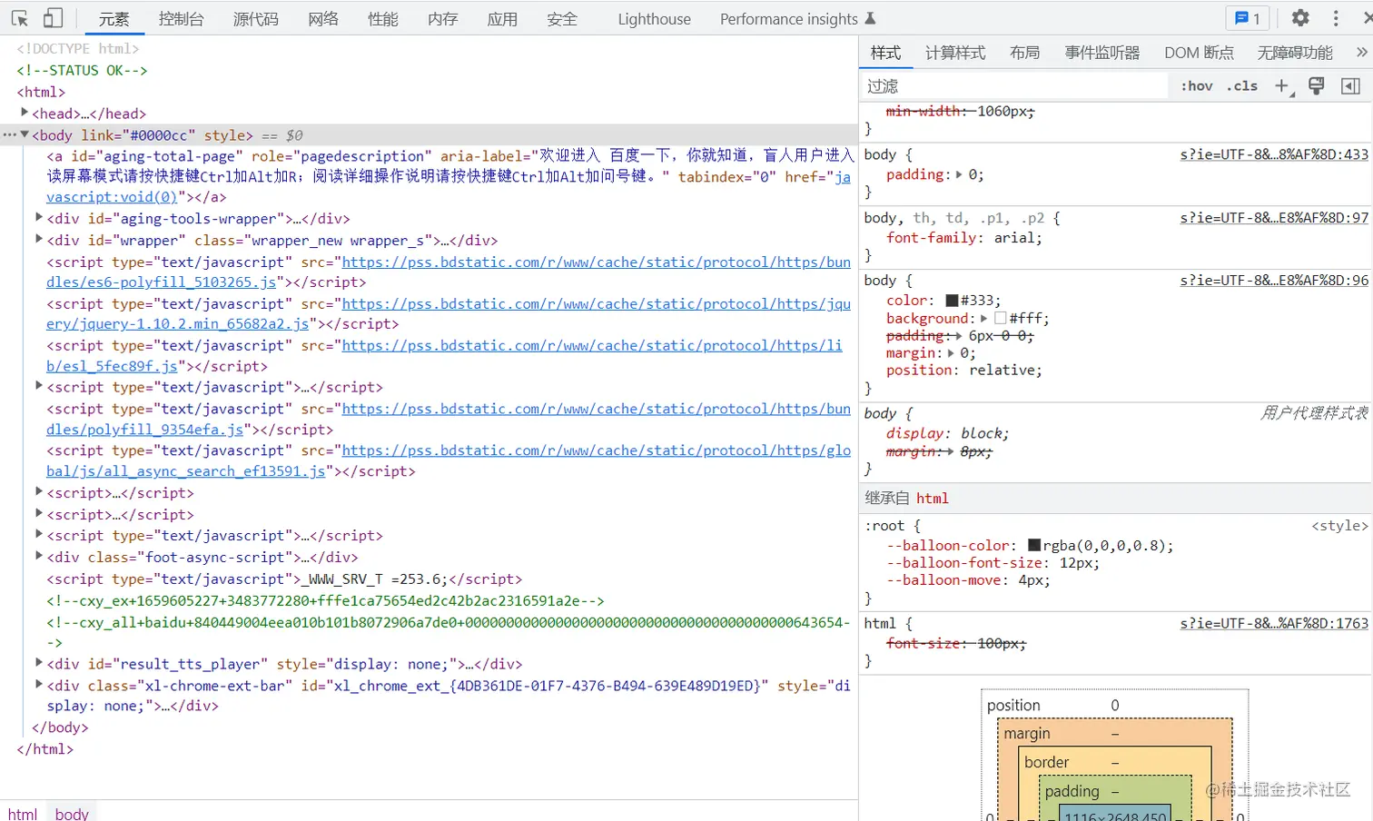The width and height of the screenshot is (1373, 821).
Task: Expand the head element node
Action: tap(25, 112)
